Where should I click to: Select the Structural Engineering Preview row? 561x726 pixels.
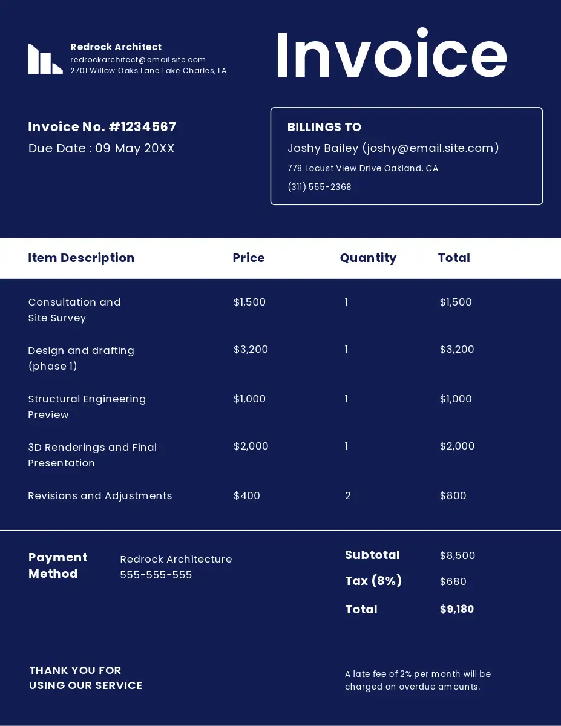(x=87, y=407)
